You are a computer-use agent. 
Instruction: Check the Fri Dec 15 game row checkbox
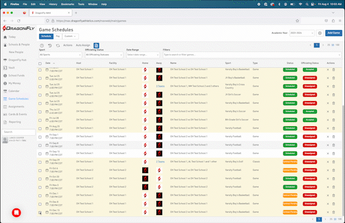point(40,213)
